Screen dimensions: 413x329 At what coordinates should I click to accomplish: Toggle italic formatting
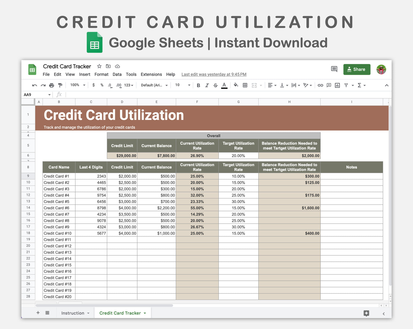point(207,85)
